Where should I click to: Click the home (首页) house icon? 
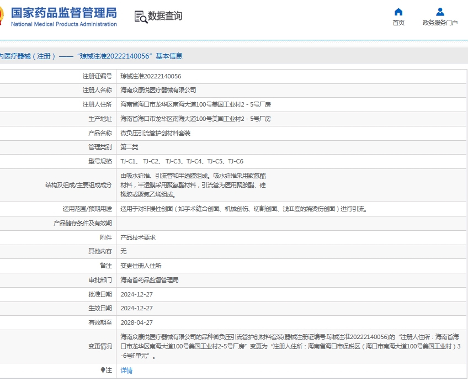pyautogui.click(x=398, y=12)
